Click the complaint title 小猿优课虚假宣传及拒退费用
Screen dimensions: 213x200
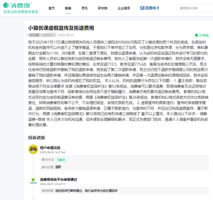(x=61, y=28)
